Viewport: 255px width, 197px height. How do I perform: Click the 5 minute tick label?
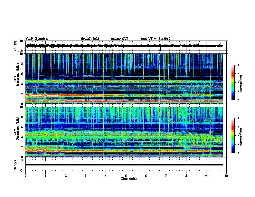coord(126,176)
